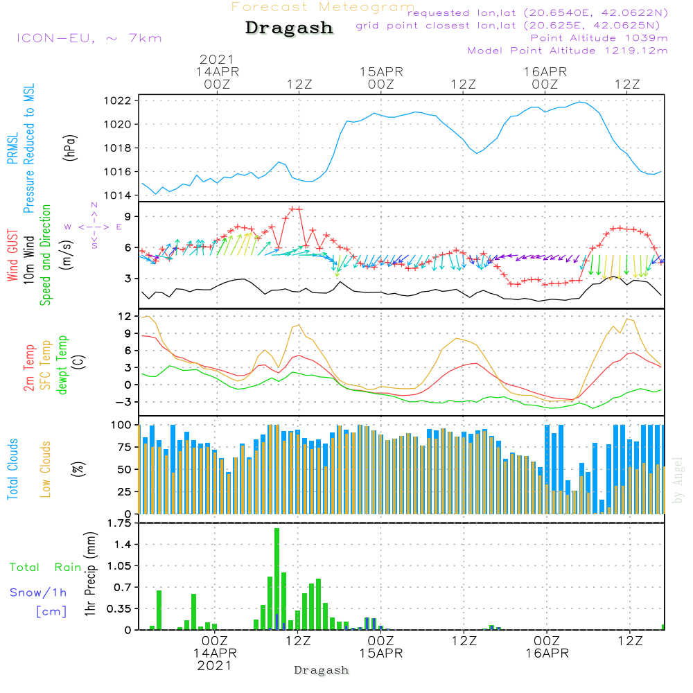
Task: Select the green 'Speed and Direction' label
Action: click(45, 255)
